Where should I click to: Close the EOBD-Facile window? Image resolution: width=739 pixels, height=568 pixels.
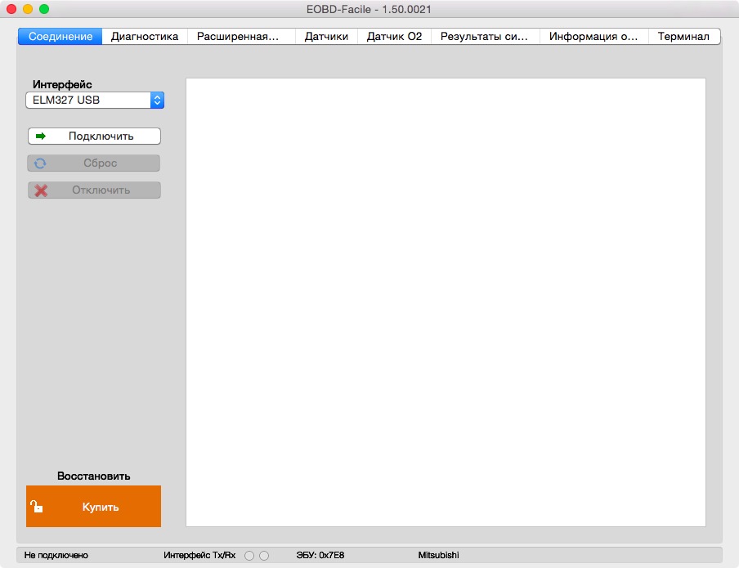coord(11,9)
